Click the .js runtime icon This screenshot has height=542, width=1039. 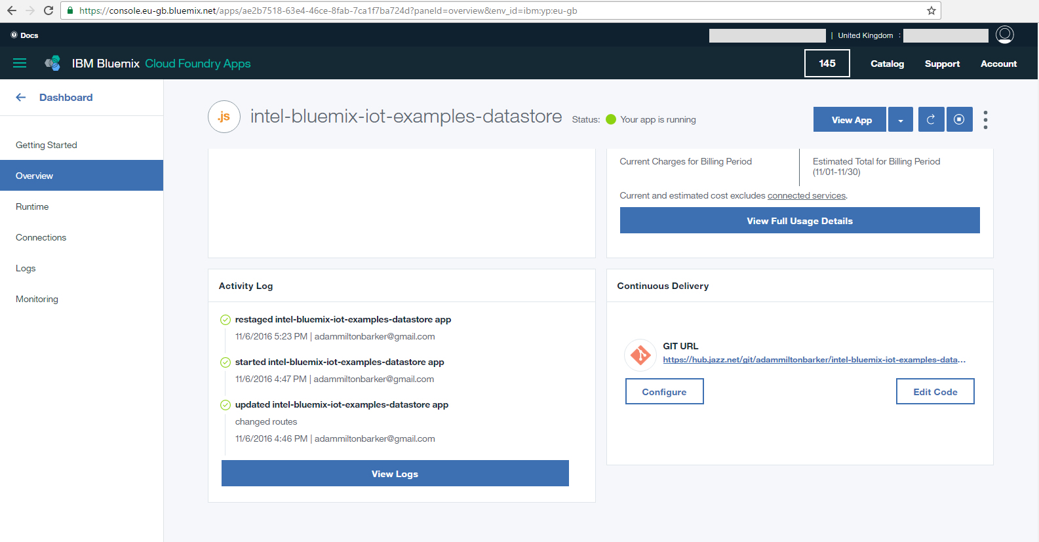point(224,117)
